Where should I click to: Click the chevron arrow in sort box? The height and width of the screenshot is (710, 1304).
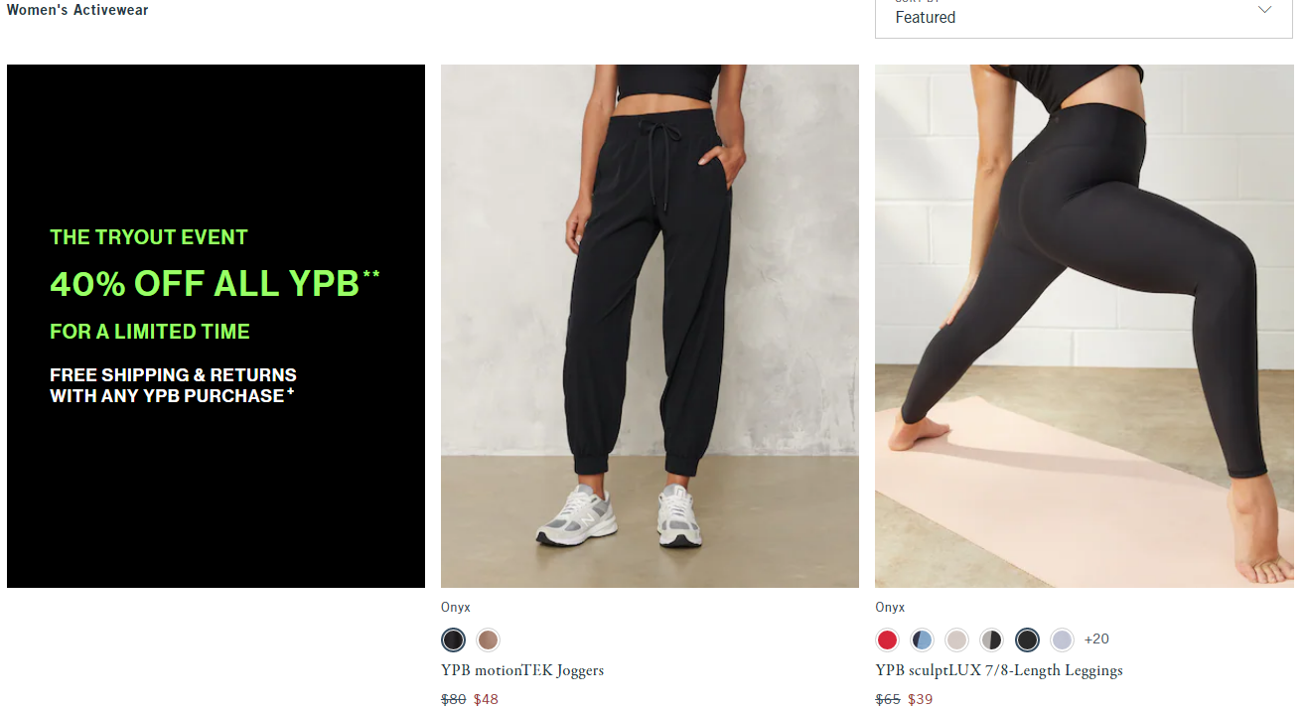[1264, 10]
